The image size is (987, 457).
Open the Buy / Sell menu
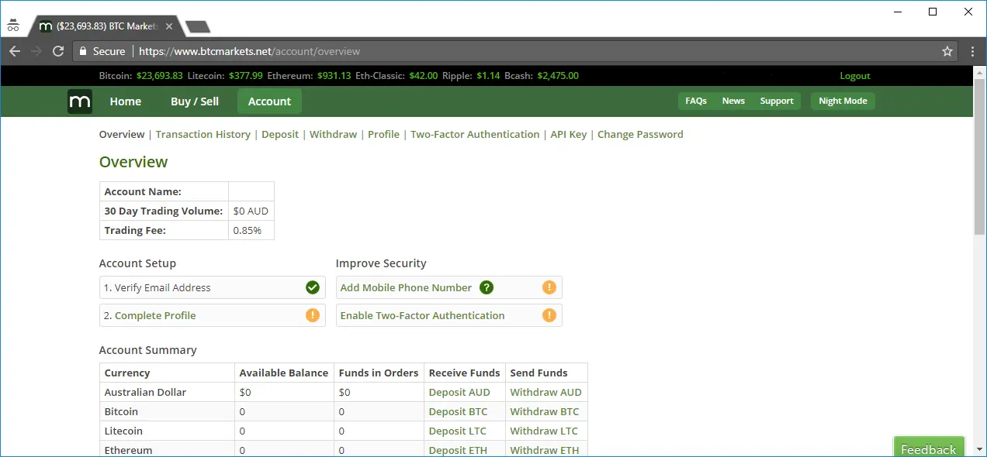195,101
